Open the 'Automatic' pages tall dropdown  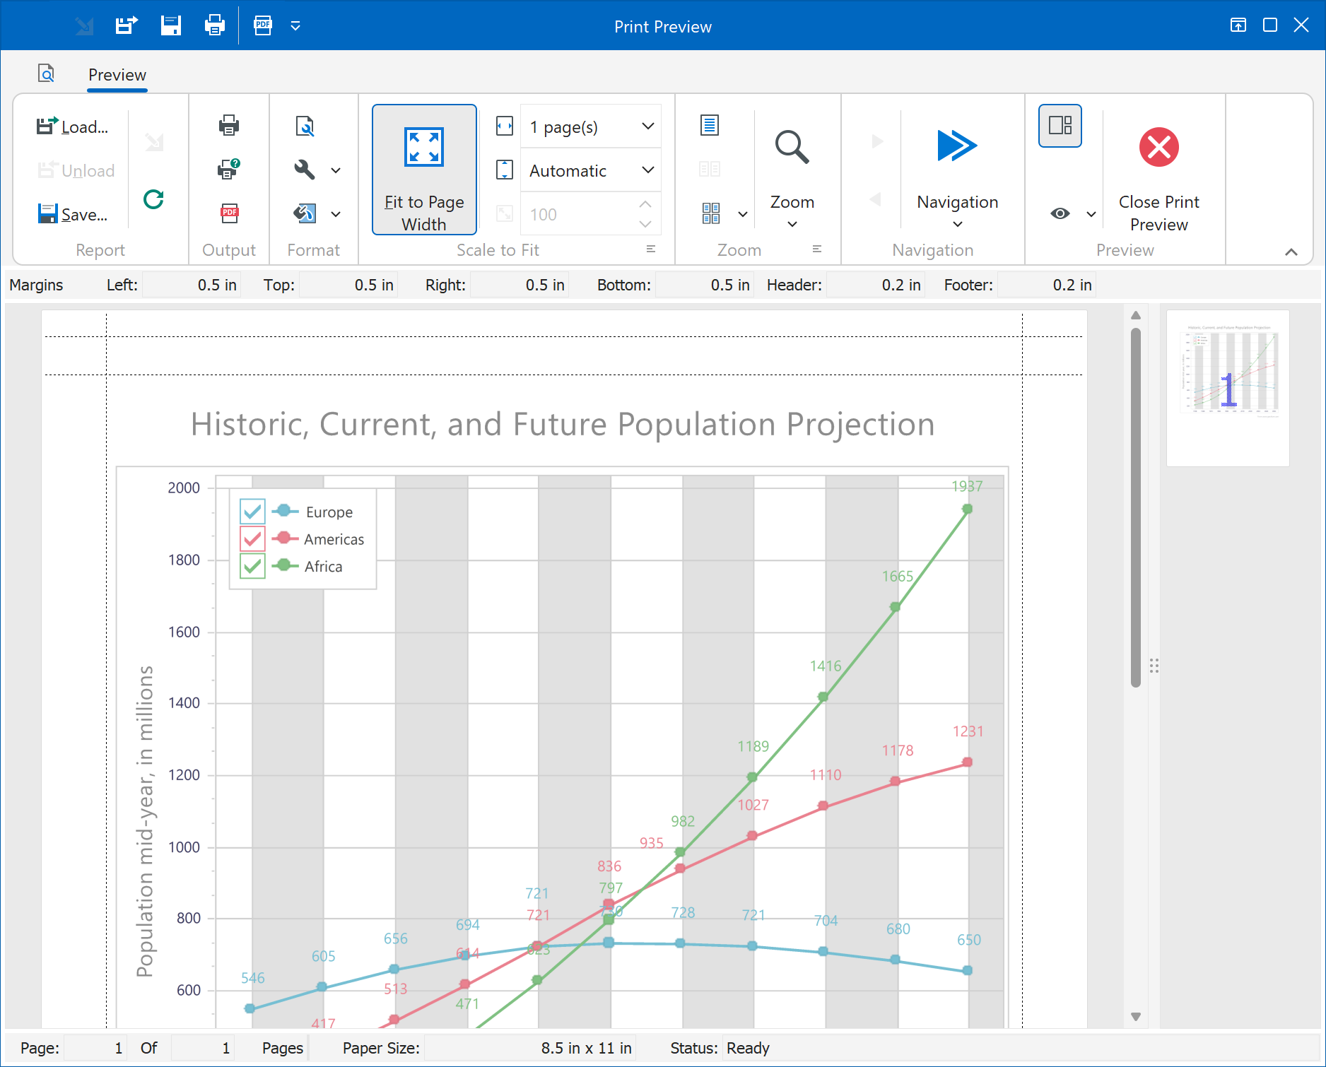click(x=647, y=170)
